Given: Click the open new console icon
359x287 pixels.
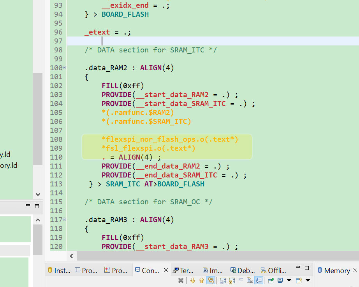Looking at the screenshot, I should point(299,280).
